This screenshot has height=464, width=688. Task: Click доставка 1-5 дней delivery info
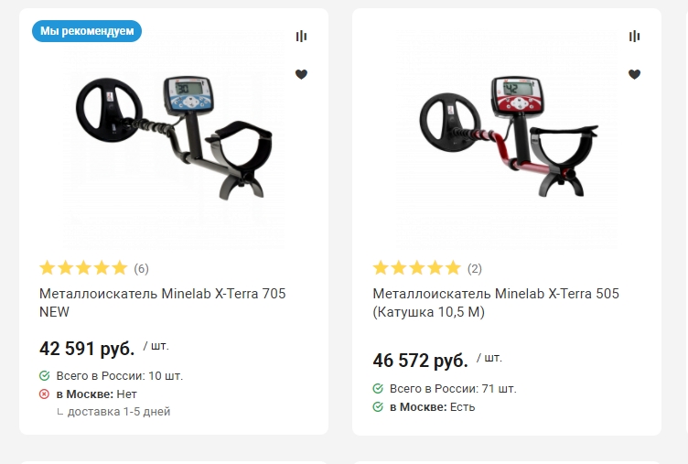pyautogui.click(x=118, y=412)
